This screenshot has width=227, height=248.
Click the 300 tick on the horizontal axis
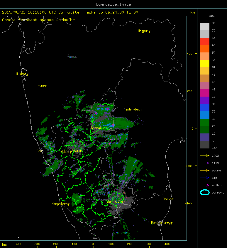coord(148,244)
